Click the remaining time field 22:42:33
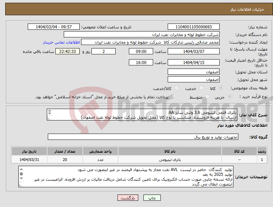This screenshot has width=273, height=207. point(68,52)
